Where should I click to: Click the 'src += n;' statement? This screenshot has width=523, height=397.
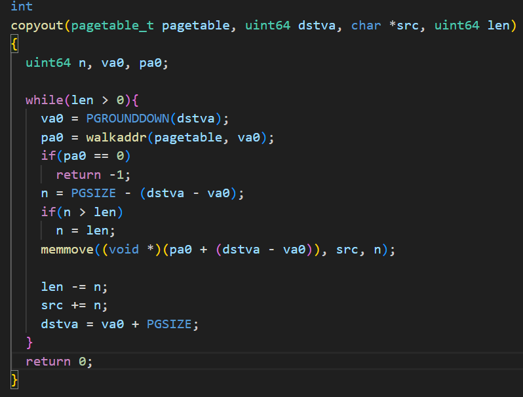74,306
